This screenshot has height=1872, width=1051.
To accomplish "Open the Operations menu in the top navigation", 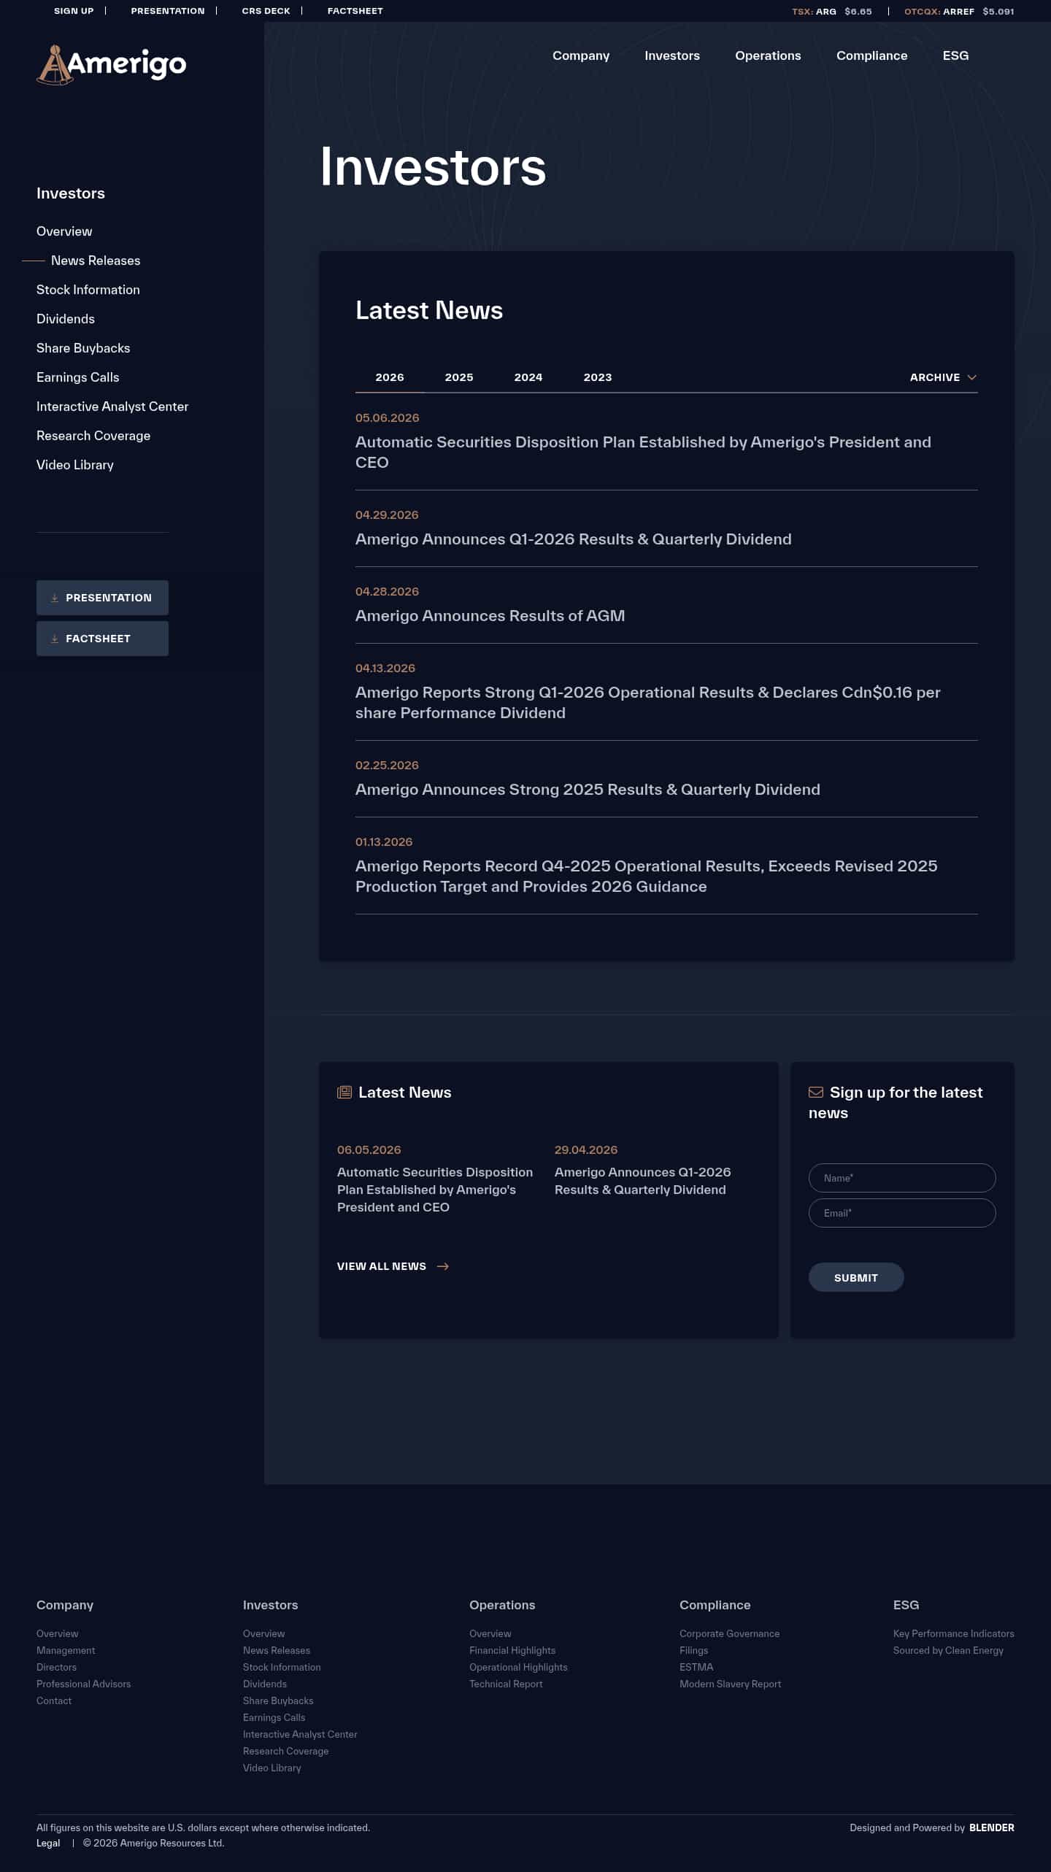I will pyautogui.click(x=768, y=55).
